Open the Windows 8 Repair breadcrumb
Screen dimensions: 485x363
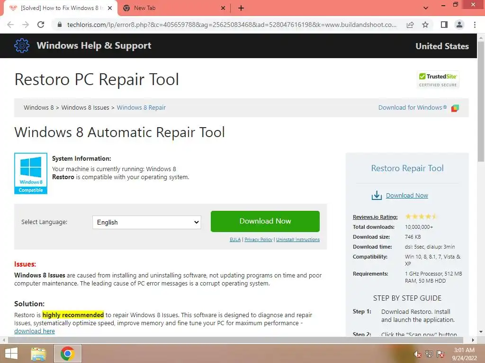(141, 107)
